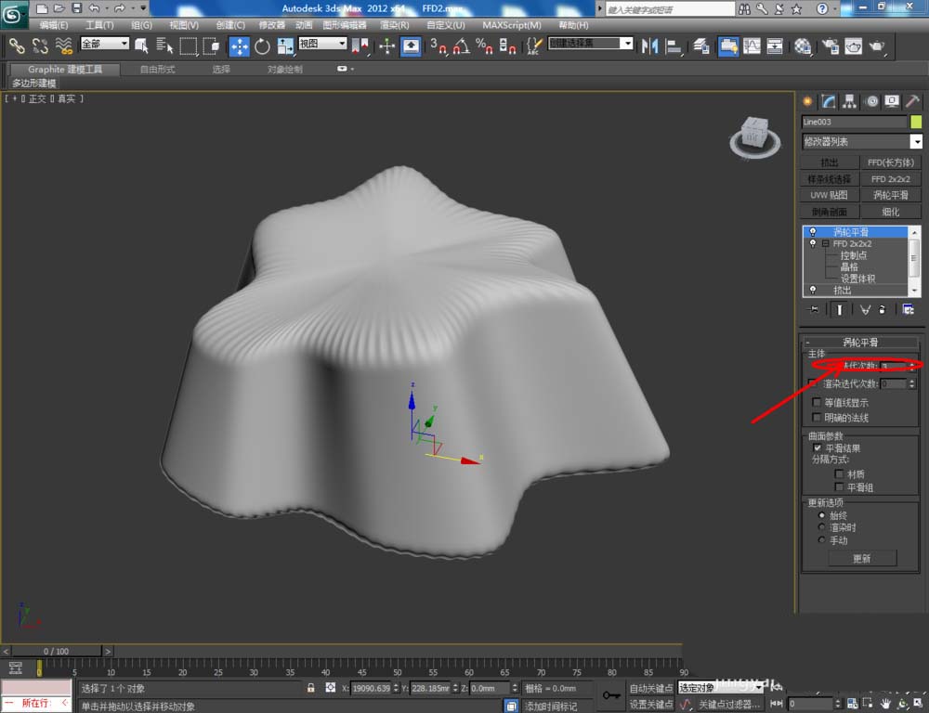Select the 渲染时 update radio button

pyautogui.click(x=821, y=527)
